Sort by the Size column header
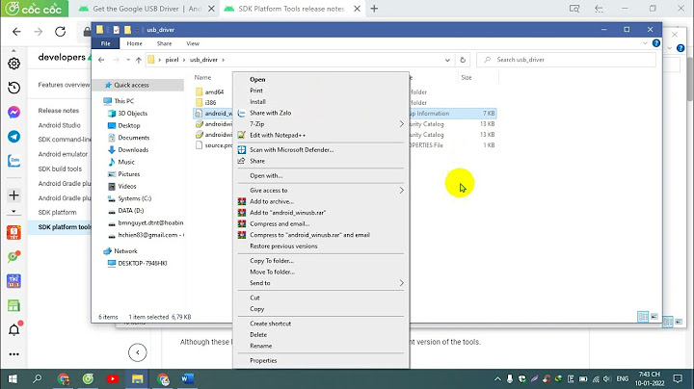The width and height of the screenshot is (694, 389). click(467, 77)
